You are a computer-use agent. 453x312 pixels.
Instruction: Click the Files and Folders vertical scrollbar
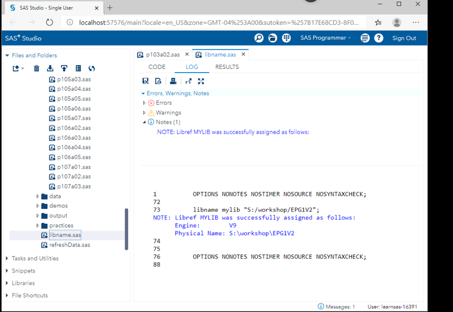126,229
